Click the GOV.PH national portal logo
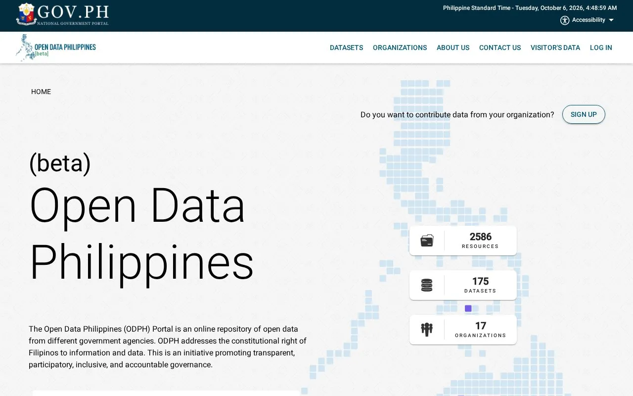This screenshot has width=633, height=396. pos(62,14)
